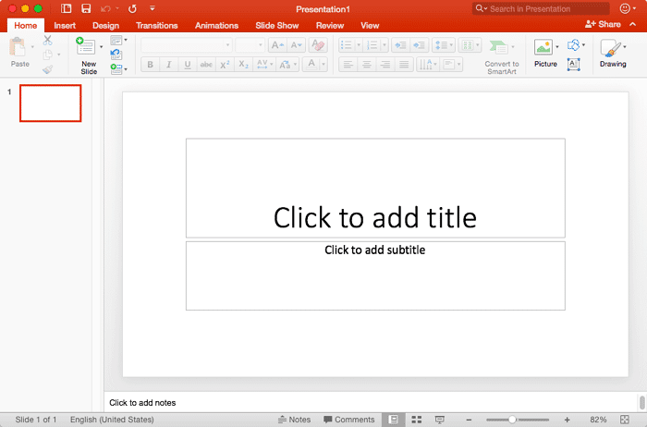Toggle Underline formatting
This screenshot has height=427, width=647.
(188, 65)
